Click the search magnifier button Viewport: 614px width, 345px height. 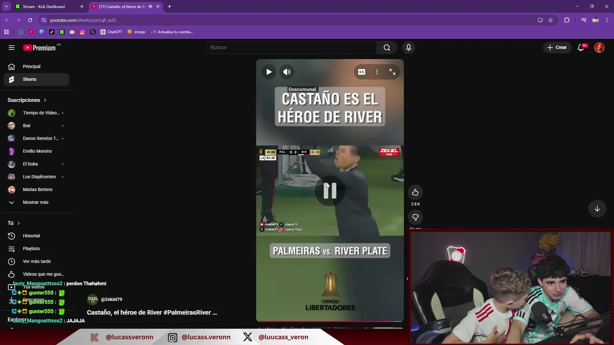tap(387, 47)
